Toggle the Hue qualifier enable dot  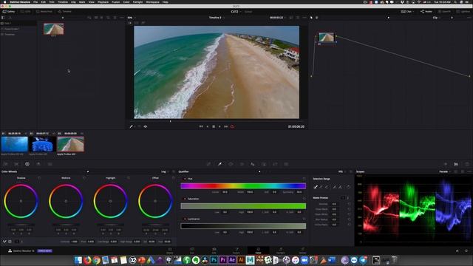pyautogui.click(x=185, y=179)
